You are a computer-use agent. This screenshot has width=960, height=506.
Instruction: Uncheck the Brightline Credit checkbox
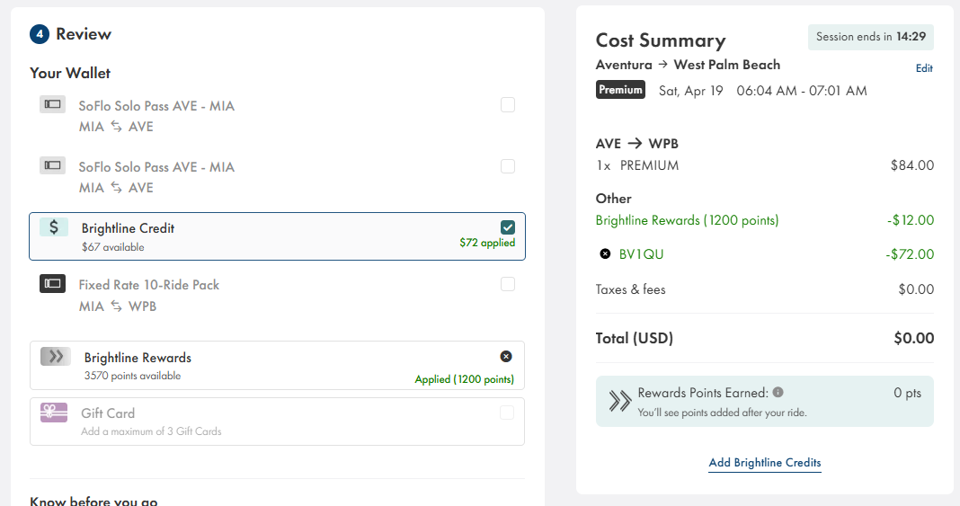pyautogui.click(x=508, y=227)
